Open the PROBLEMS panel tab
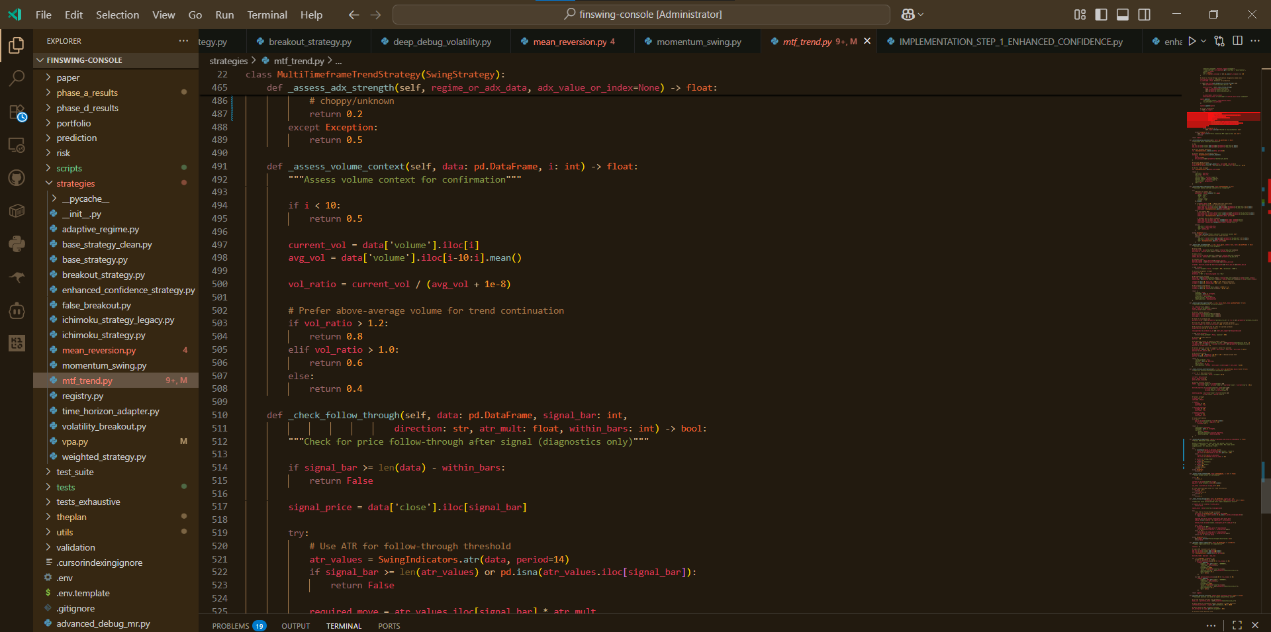This screenshot has width=1271, height=632. point(230,625)
